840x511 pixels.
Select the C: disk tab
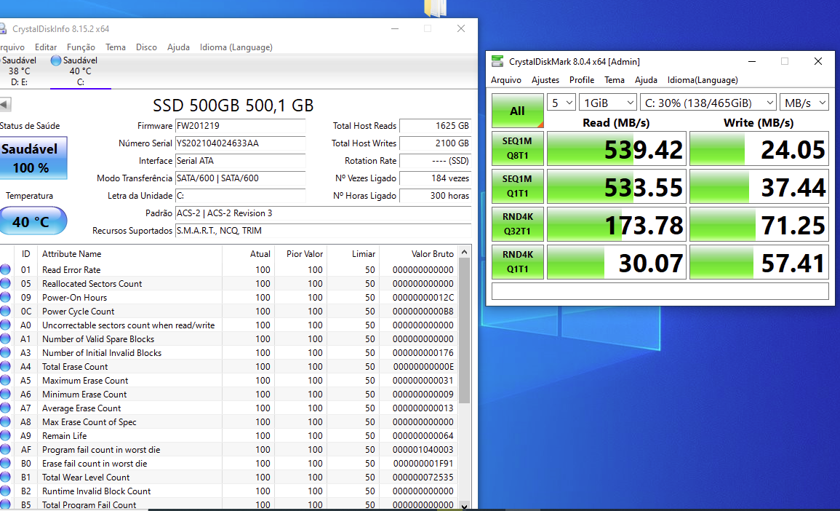pos(80,71)
